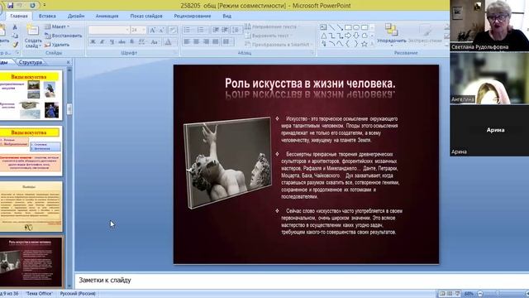Toggle align text left

(187, 42)
